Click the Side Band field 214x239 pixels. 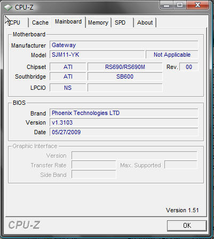click(x=94, y=175)
